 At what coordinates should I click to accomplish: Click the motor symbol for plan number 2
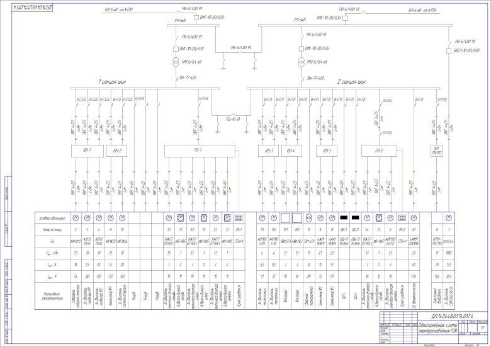pos(76,218)
